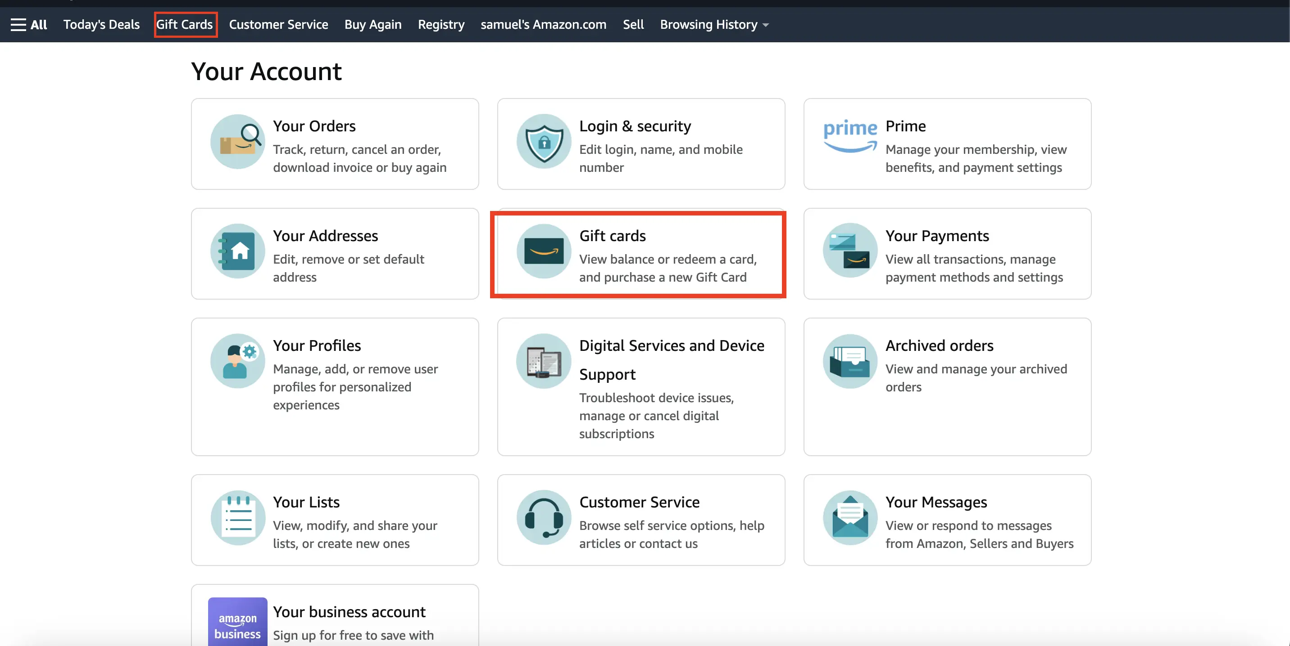
Task: Click 'Troubleshoot device issues' description text
Action: pyautogui.click(x=657, y=416)
